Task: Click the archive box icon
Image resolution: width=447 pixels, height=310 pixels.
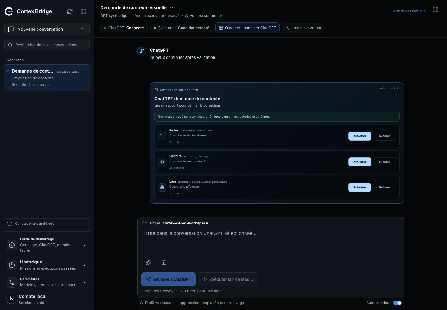Action: pyautogui.click(x=10, y=224)
